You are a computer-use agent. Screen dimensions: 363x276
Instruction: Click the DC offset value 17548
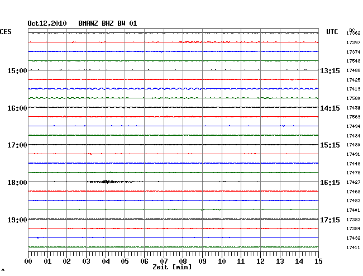(354, 61)
